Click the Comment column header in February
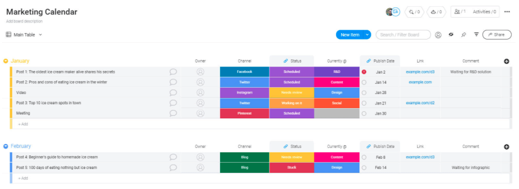 471,147
